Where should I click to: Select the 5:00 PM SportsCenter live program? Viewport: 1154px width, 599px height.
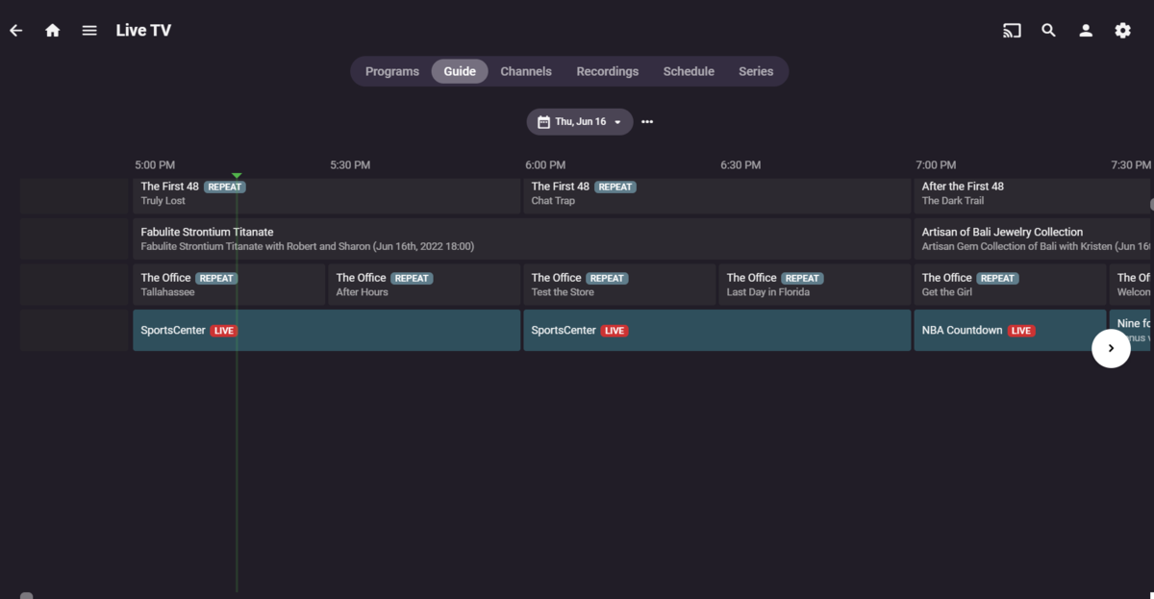click(326, 330)
